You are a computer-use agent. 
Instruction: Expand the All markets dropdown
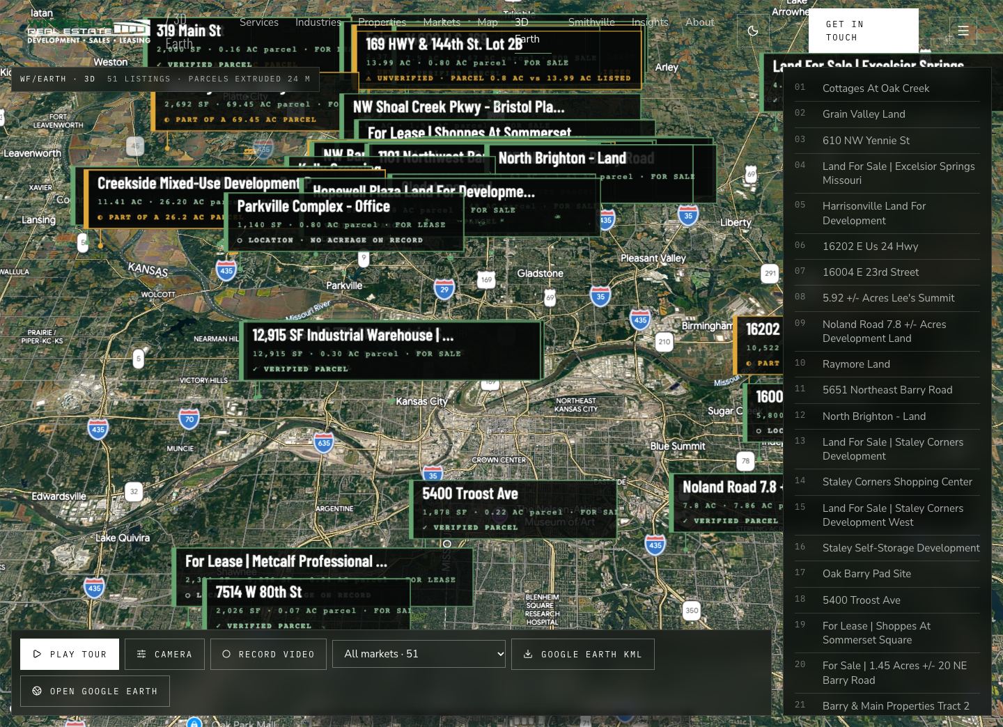tap(419, 654)
